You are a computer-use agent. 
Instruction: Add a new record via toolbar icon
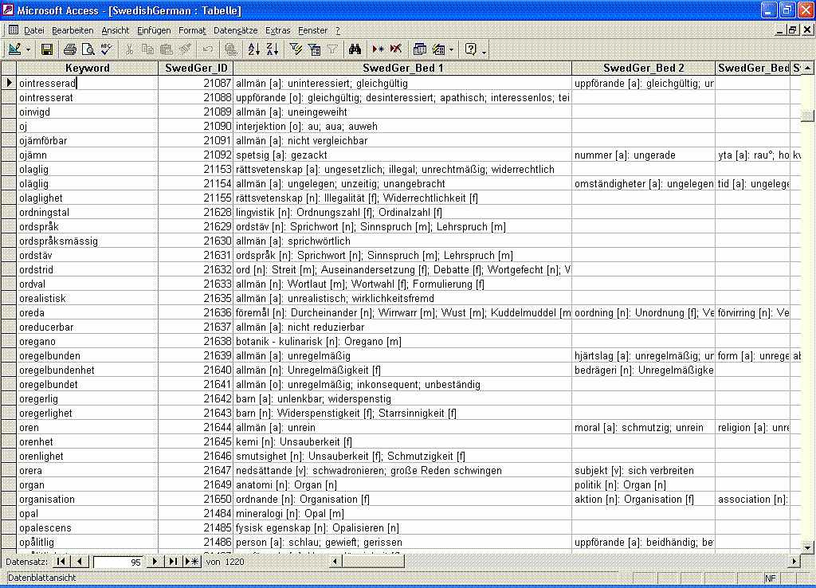(x=378, y=49)
